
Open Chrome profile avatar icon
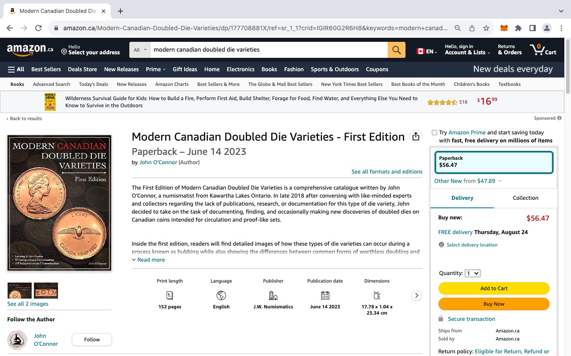coord(546,28)
